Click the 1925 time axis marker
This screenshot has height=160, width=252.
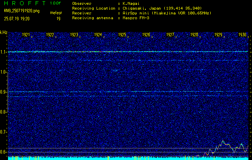tap(122, 34)
